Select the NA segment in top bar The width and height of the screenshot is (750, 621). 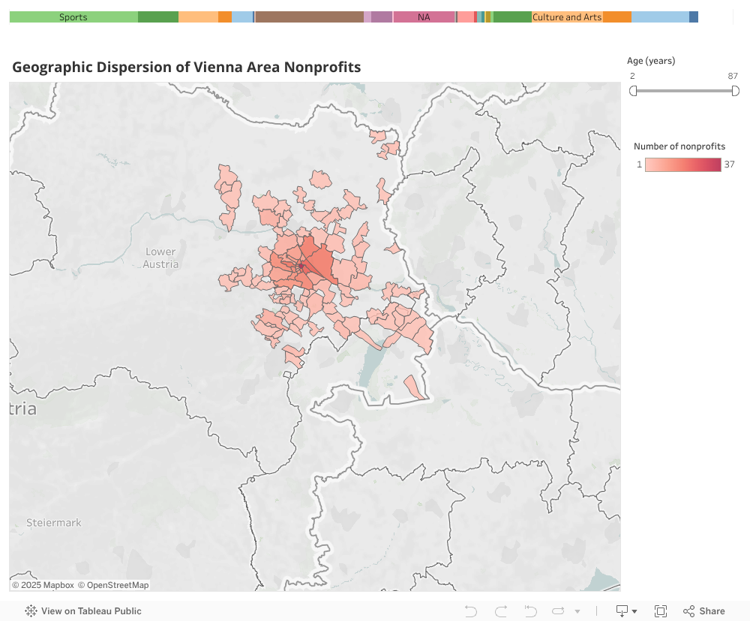(424, 17)
